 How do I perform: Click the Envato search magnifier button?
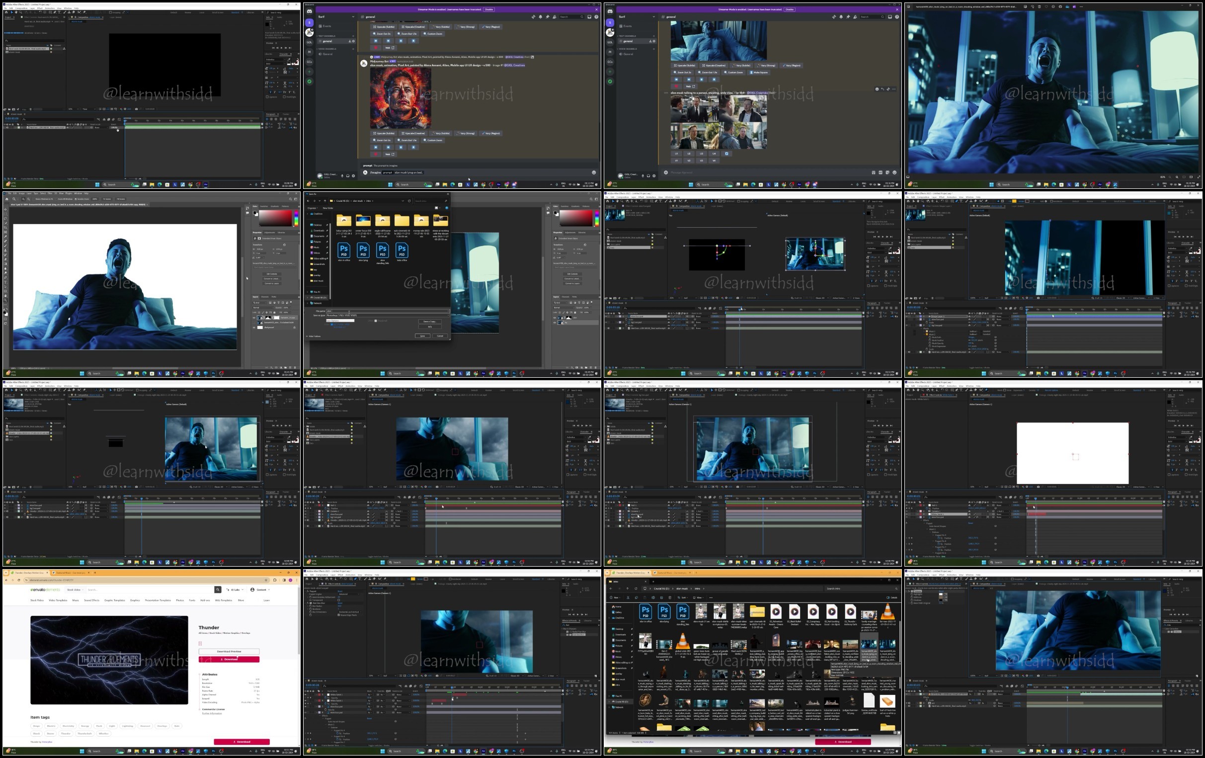218,590
